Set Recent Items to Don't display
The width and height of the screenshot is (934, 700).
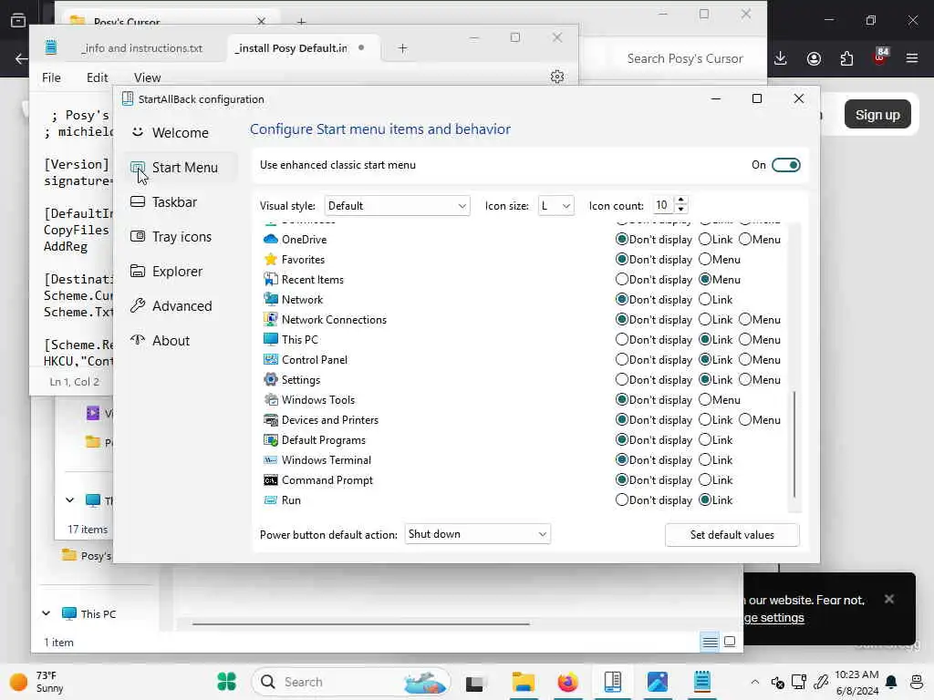(x=622, y=279)
